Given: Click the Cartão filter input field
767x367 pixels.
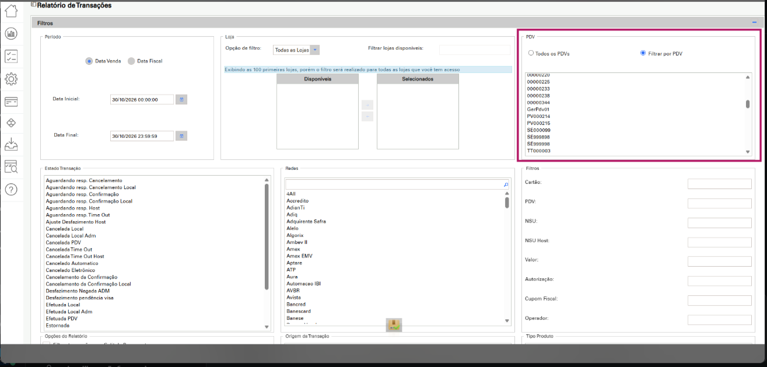Looking at the screenshot, I should point(720,184).
